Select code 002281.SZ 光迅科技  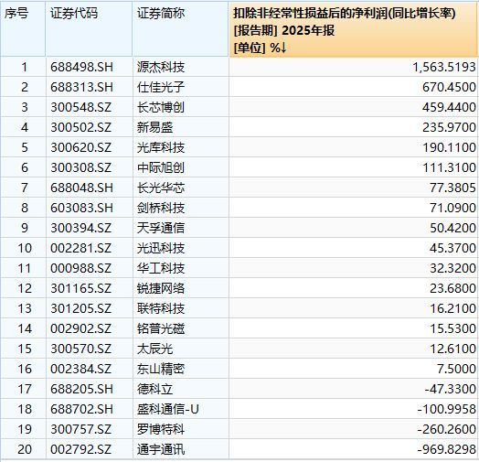click(x=81, y=248)
